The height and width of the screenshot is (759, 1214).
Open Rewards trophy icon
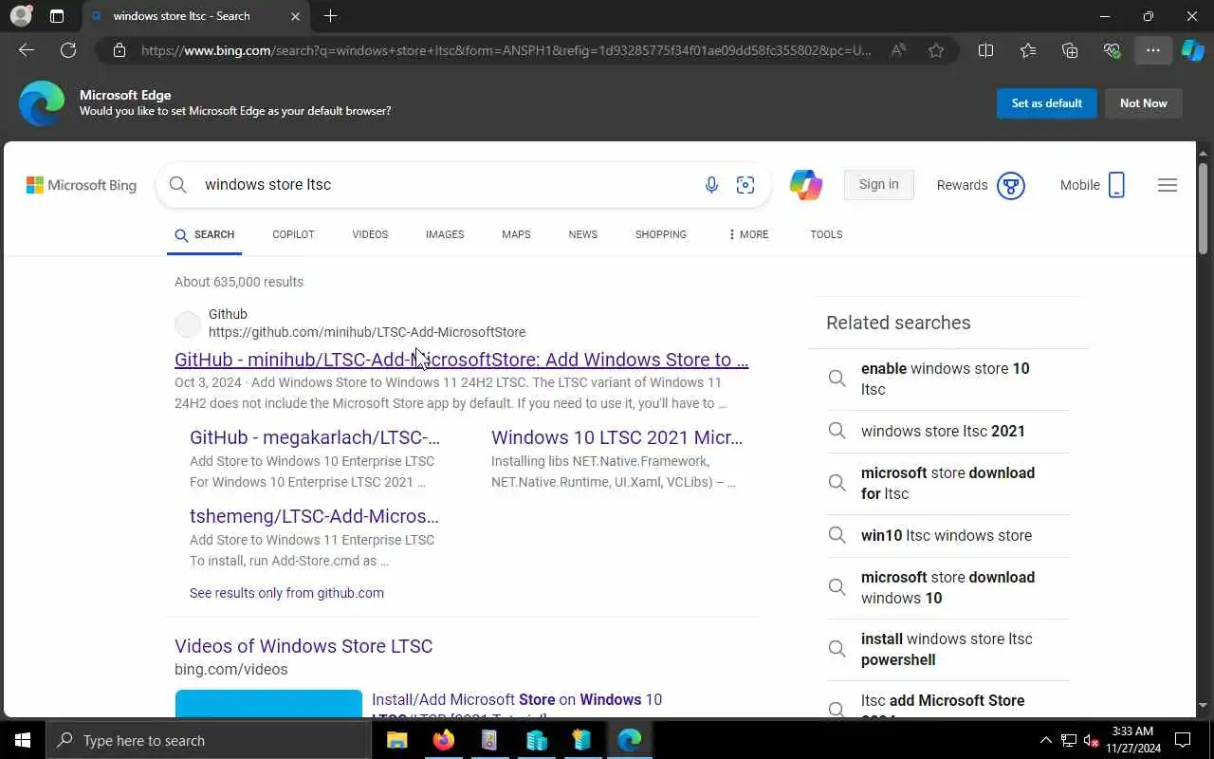1011,185
